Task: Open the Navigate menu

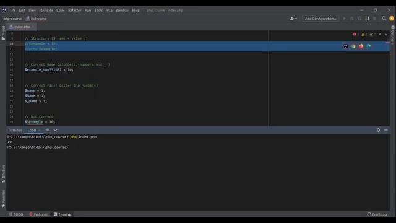Action: pos(46,11)
